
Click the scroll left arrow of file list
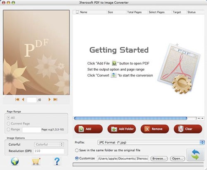[199, 118]
